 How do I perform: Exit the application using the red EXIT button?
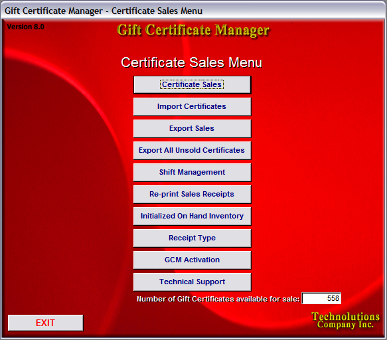pos(45,323)
